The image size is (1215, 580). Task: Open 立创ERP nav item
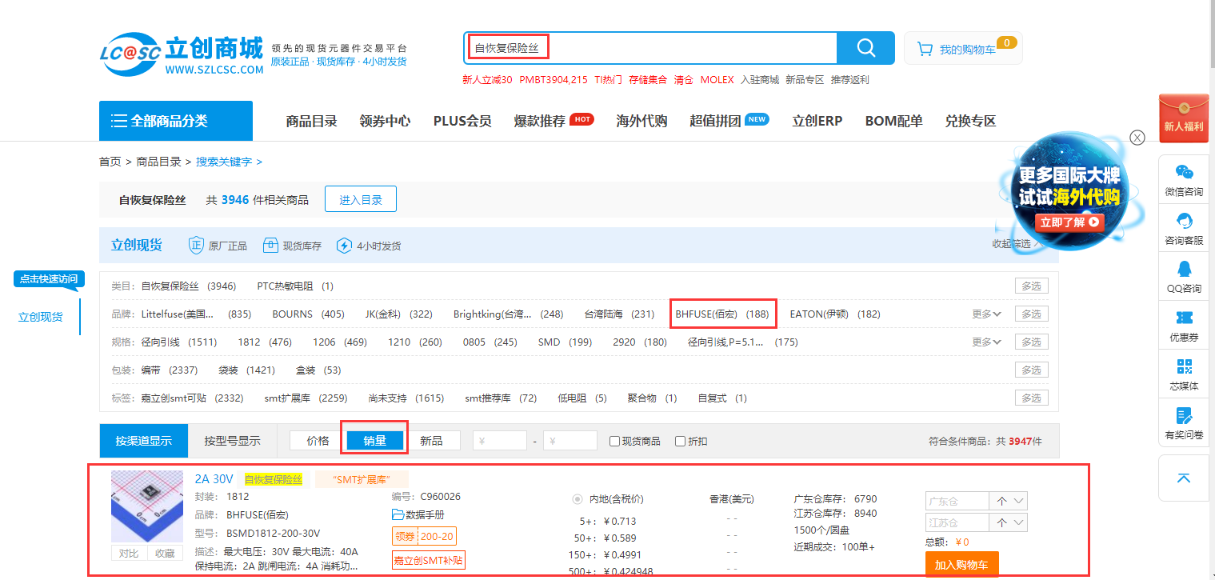pyautogui.click(x=817, y=121)
